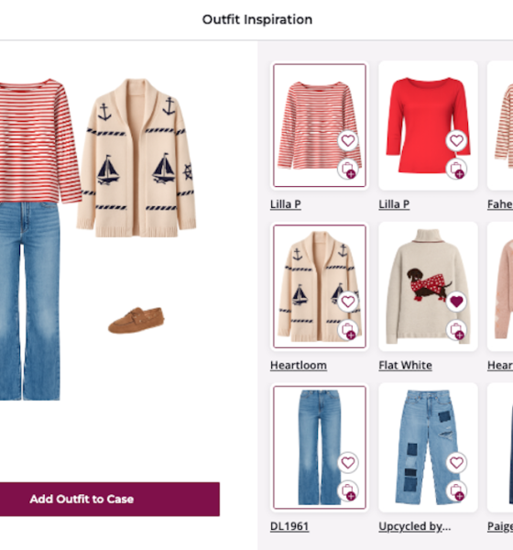This screenshot has height=550, width=513.
Task: Click the brown moccasin in outfit
Action: (136, 320)
